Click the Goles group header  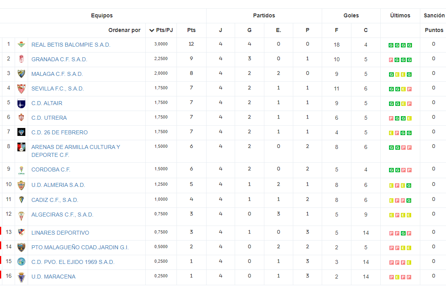click(351, 16)
